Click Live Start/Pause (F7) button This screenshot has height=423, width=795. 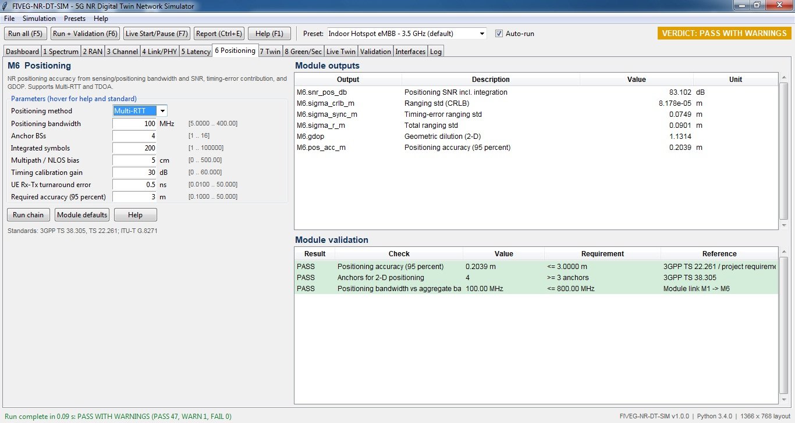[x=157, y=34]
